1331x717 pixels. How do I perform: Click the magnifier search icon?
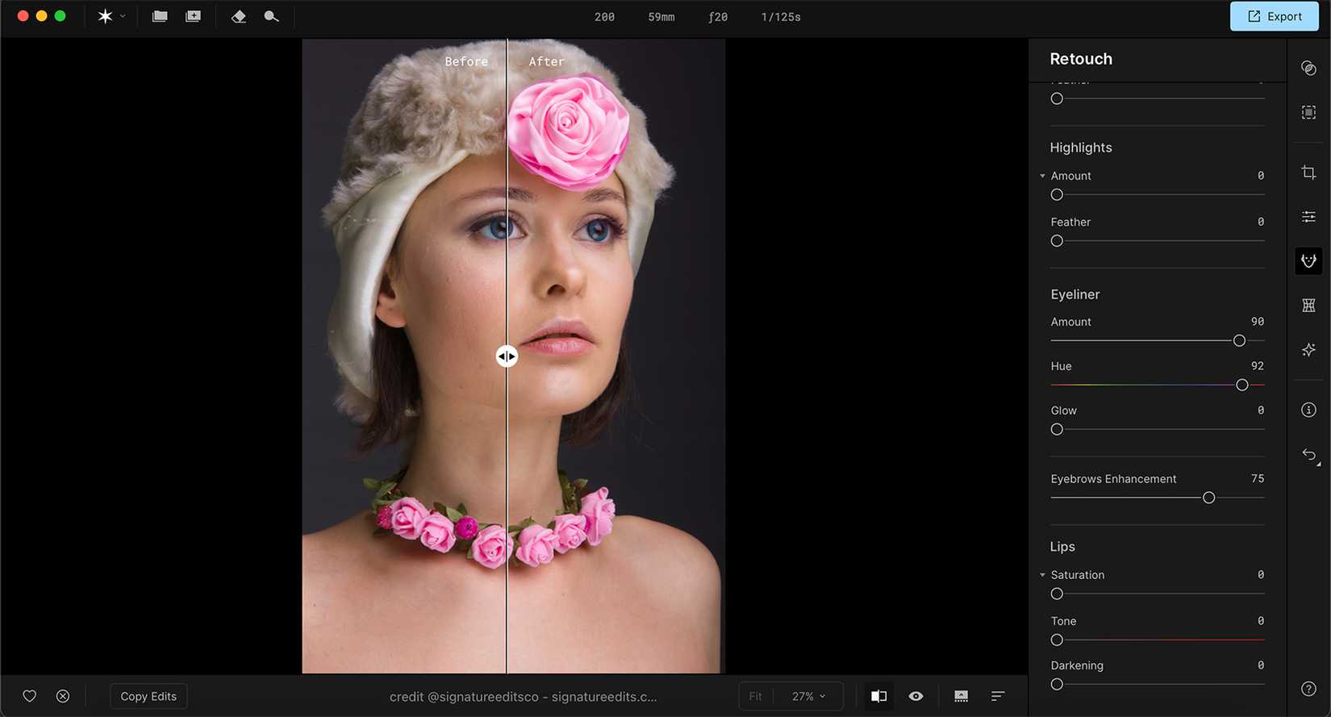(271, 16)
